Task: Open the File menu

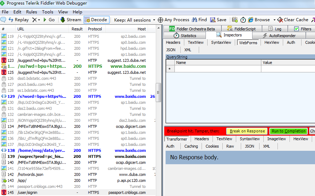Action: 5,12
